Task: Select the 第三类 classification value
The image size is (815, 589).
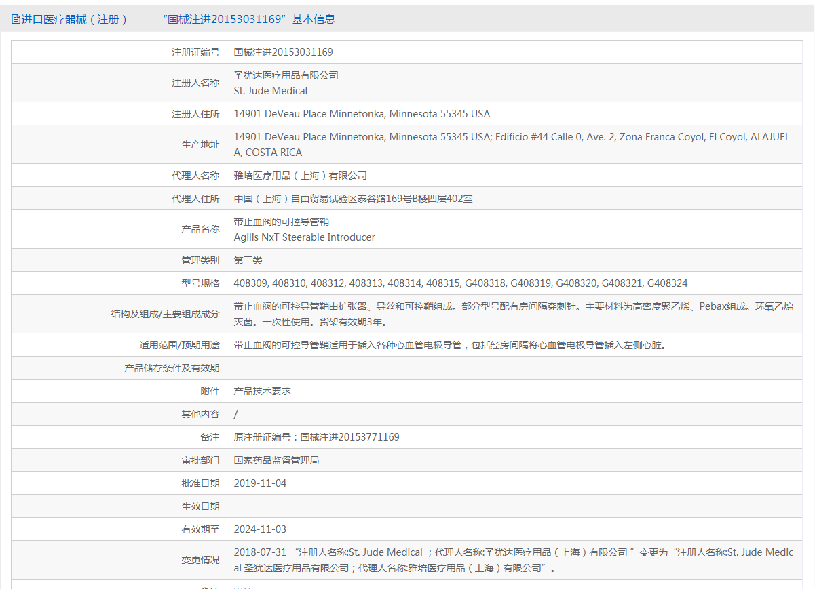Action: pyautogui.click(x=248, y=260)
